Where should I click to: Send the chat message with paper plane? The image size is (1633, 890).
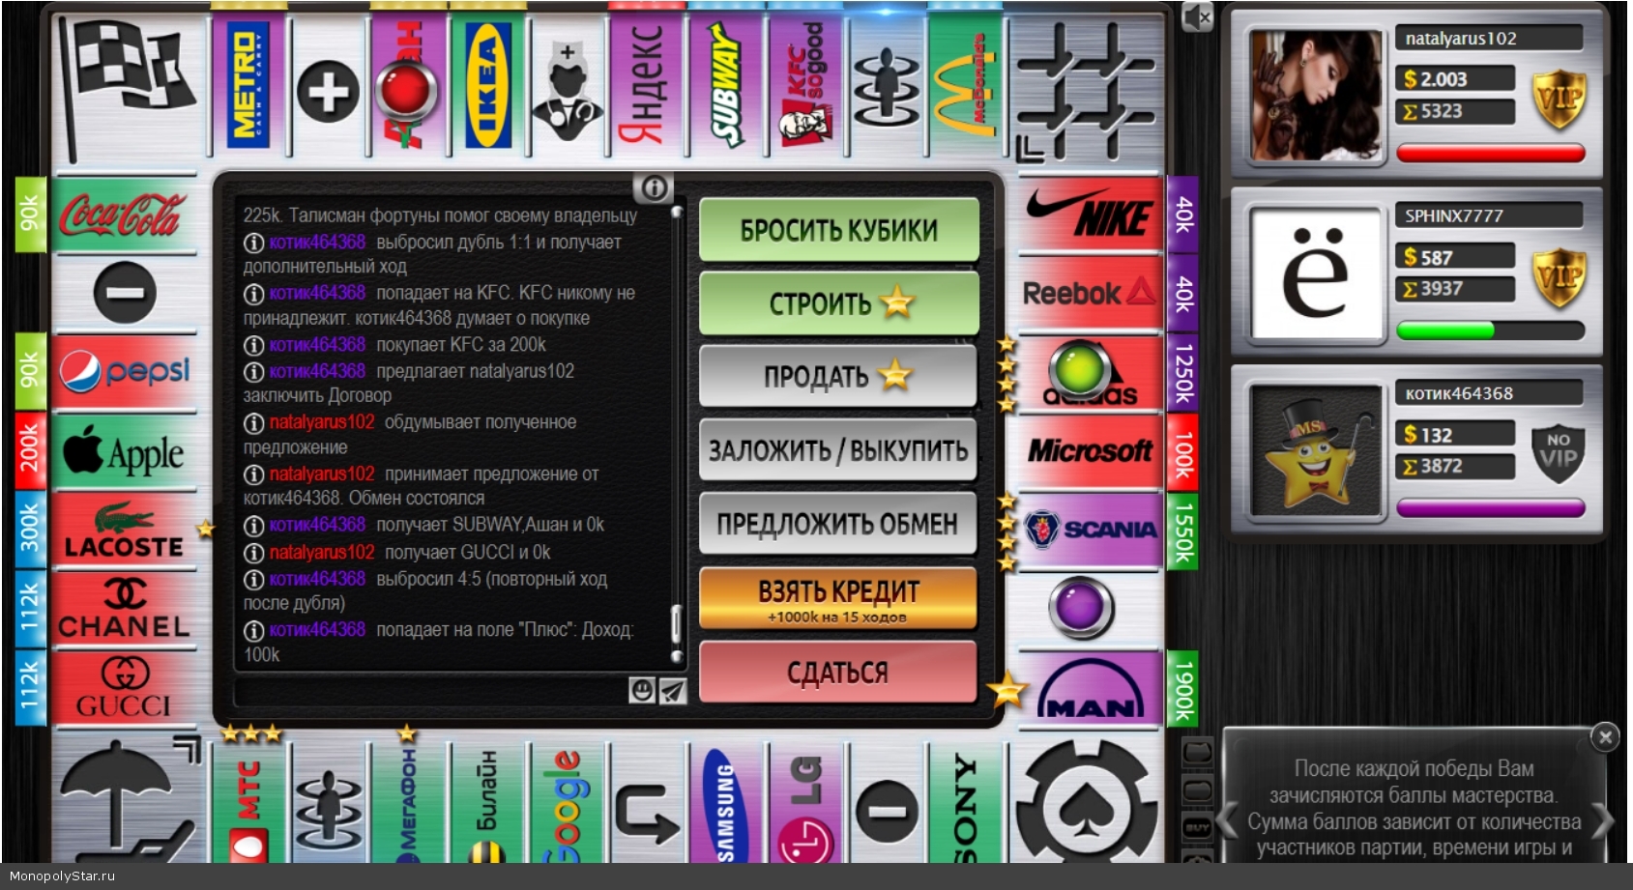coord(673,690)
